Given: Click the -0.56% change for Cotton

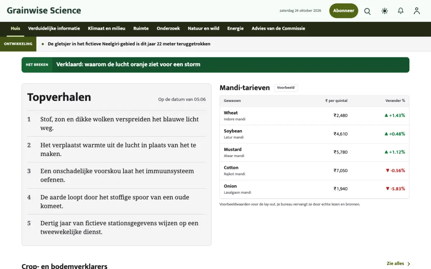Looking at the screenshot, I should pos(395,170).
